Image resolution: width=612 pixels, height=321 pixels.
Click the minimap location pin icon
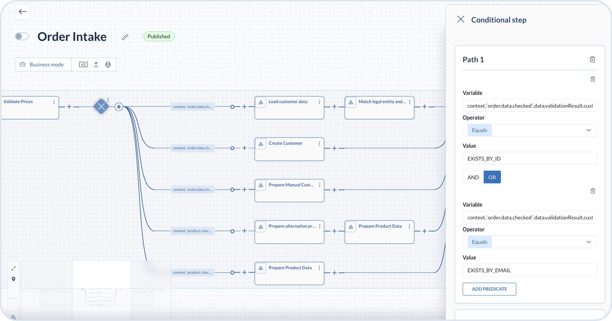click(14, 279)
